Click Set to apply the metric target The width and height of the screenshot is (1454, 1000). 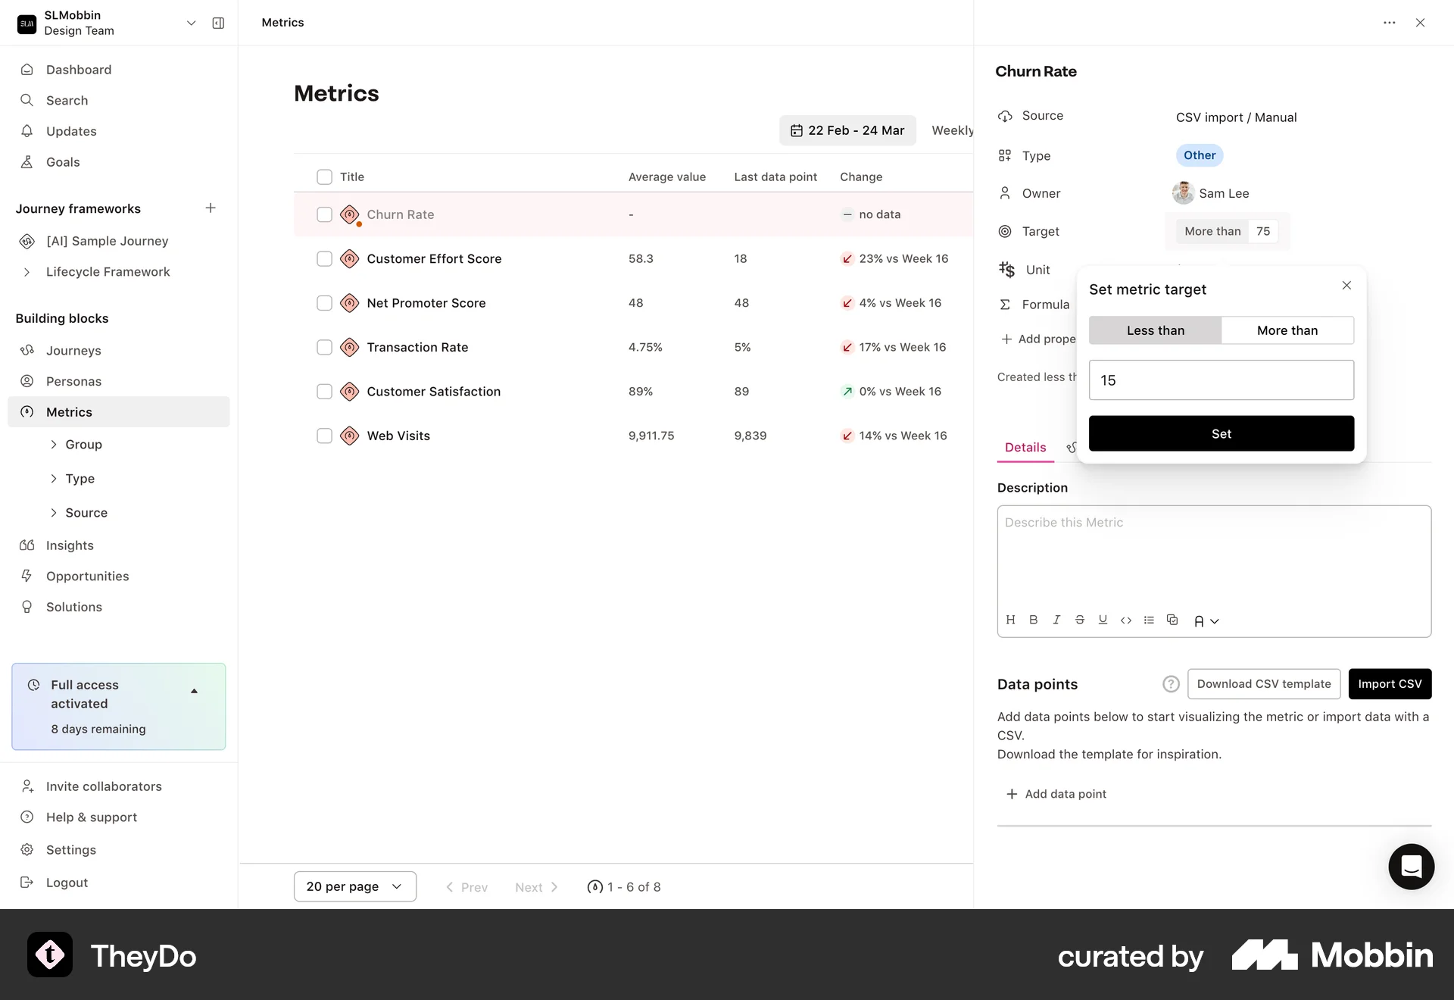[x=1221, y=433]
